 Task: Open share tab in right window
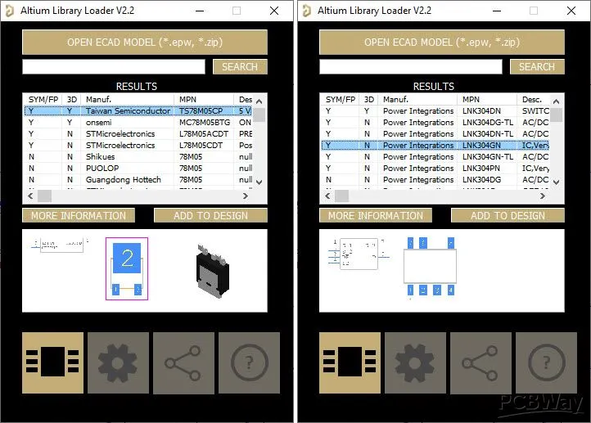coord(480,362)
